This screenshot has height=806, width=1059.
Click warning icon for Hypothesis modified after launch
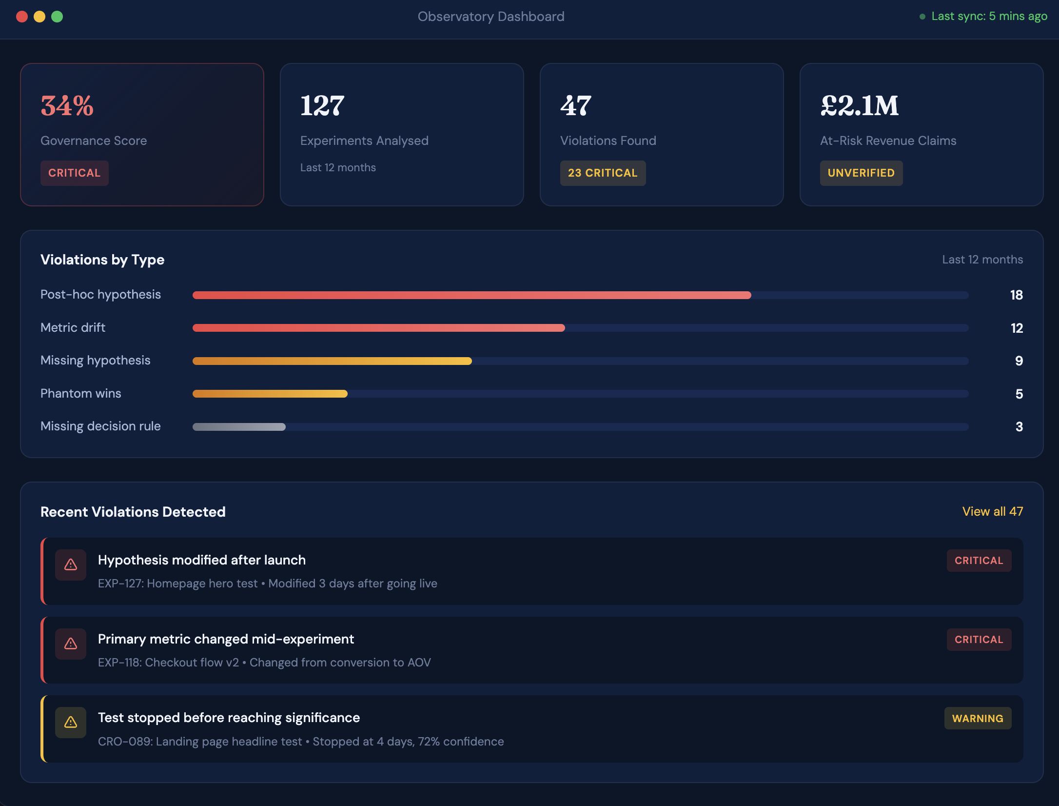(71, 564)
